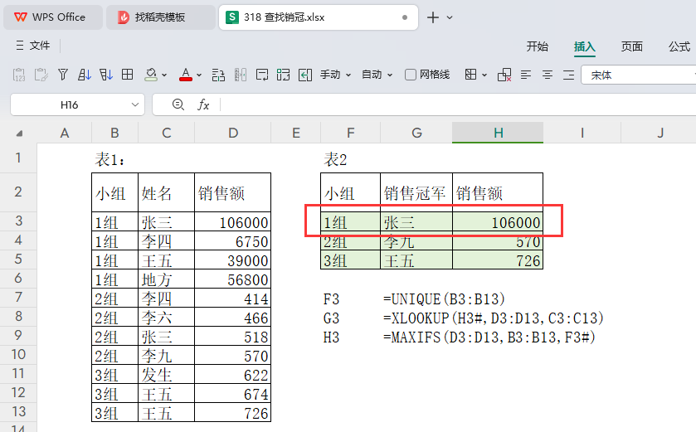Click the merge cells icon

tap(283, 75)
